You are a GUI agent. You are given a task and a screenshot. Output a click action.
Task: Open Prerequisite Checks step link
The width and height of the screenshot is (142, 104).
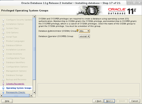(16, 92)
